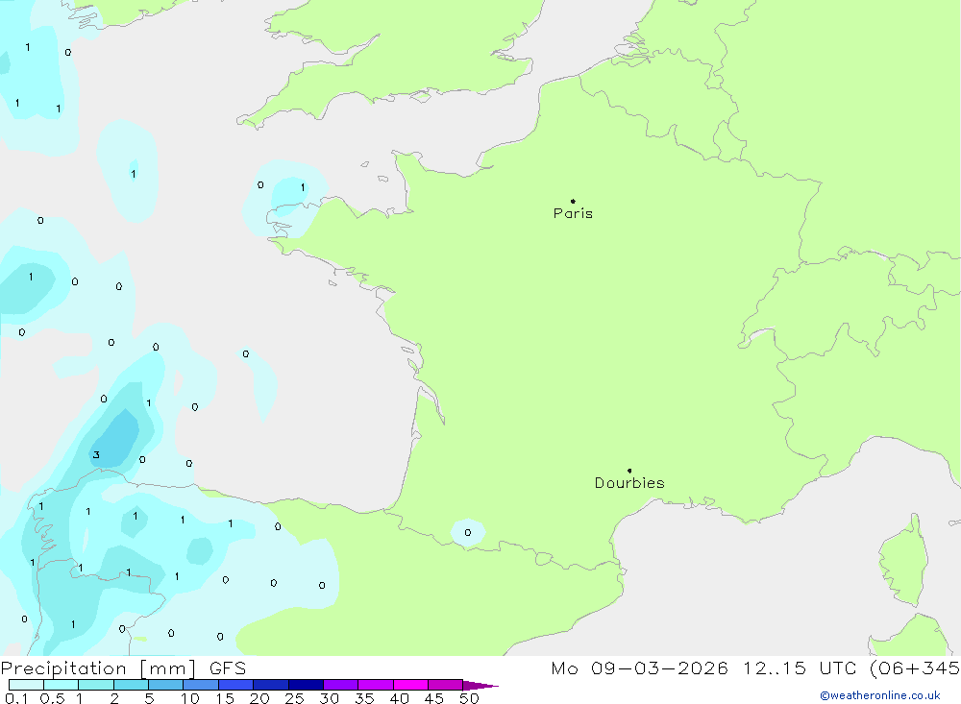Screen dimensions: 961x704
Task: Click the 0 value in the Pyrenees precipitation patch
Action: click(468, 532)
